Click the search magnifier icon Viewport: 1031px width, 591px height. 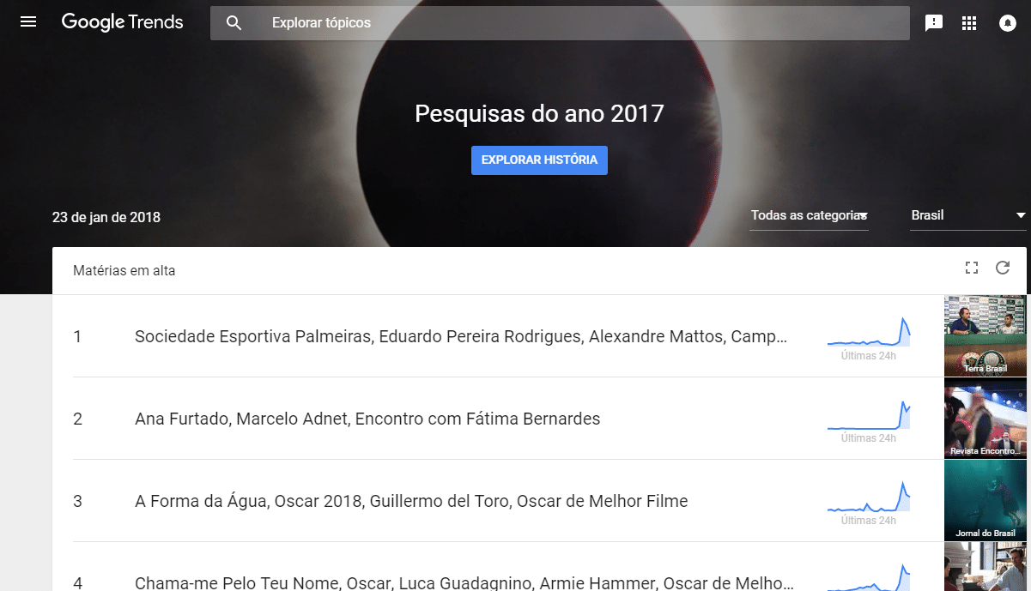pyautogui.click(x=234, y=23)
